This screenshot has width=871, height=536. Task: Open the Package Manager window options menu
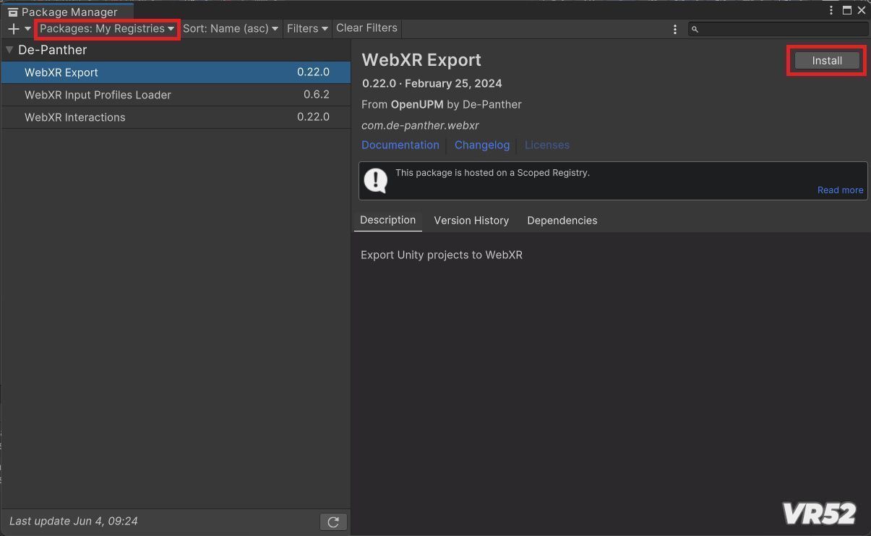pyautogui.click(x=831, y=10)
